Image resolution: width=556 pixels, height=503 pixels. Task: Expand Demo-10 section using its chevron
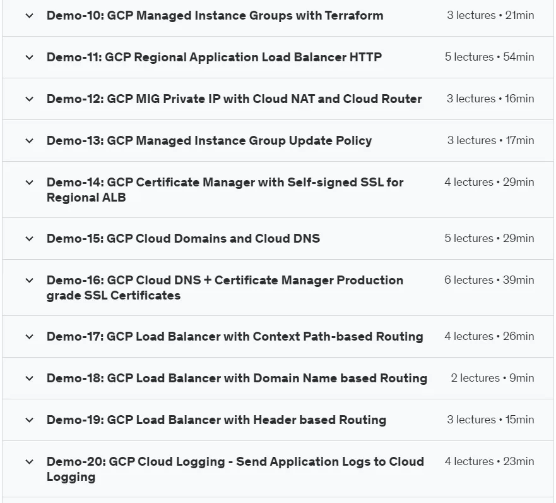pyautogui.click(x=30, y=16)
